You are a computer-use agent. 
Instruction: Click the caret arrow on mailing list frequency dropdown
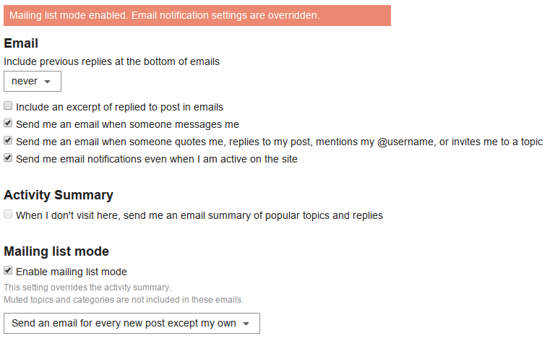[246, 324]
